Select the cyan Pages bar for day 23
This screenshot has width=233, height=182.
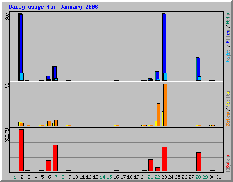click(x=165, y=77)
